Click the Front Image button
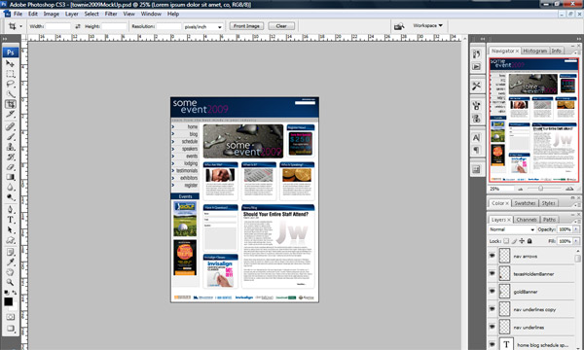584x350 pixels. pos(246,26)
